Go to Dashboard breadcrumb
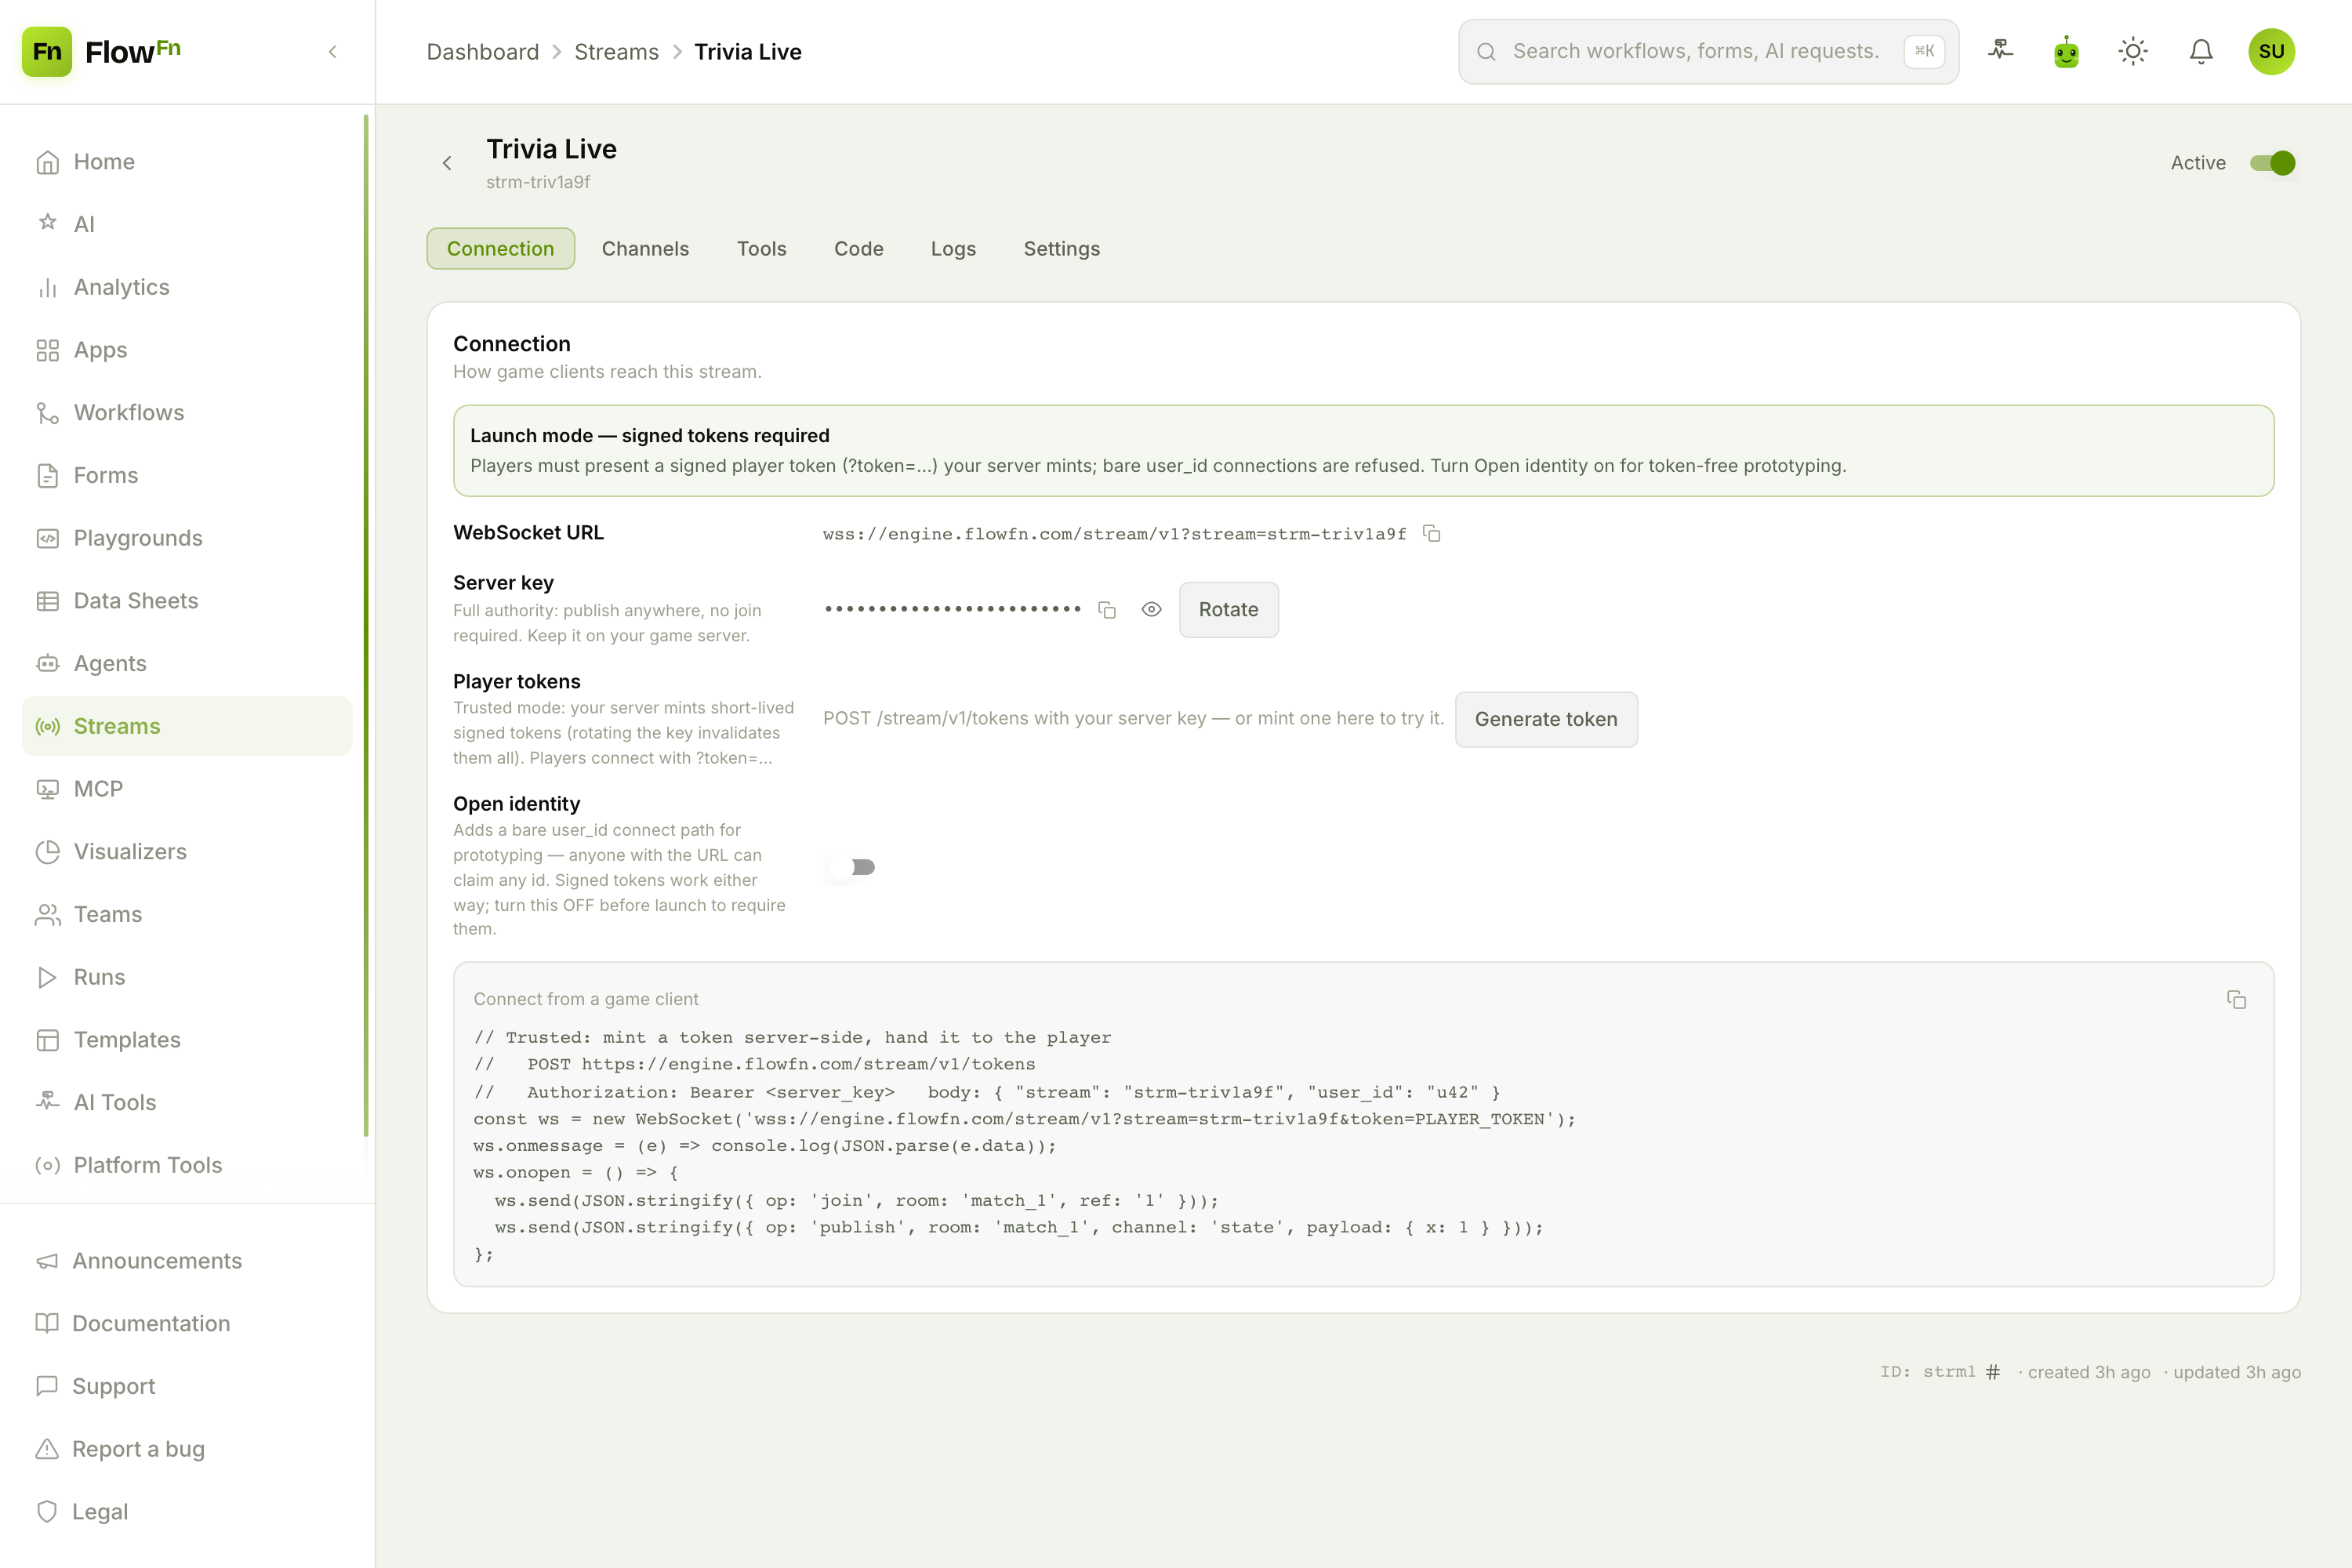Screen dimensions: 2352x1568 [x=483, y=51]
